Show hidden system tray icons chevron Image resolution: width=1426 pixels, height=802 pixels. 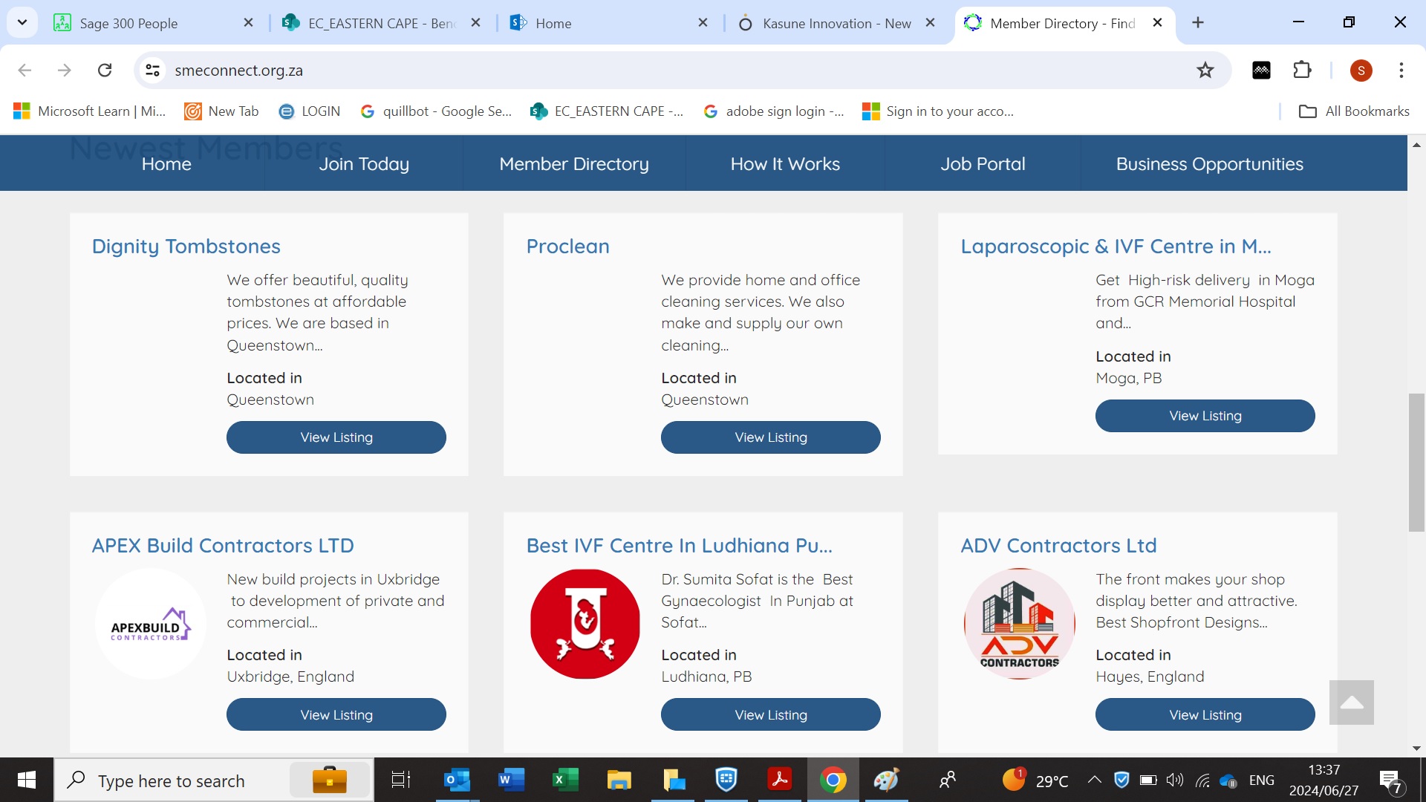point(1094,780)
